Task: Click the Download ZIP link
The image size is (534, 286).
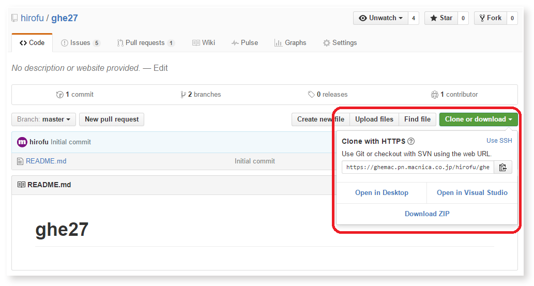Action: (427, 214)
